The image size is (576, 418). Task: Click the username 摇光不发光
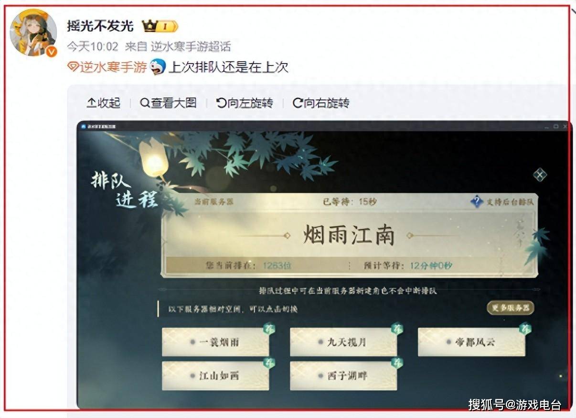100,26
